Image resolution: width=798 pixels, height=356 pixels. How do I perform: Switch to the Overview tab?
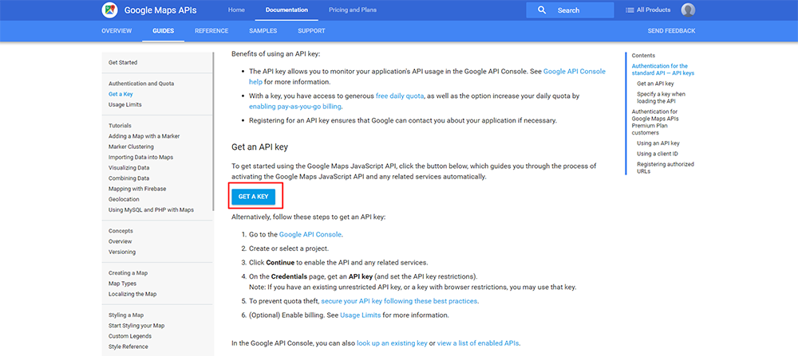(117, 31)
